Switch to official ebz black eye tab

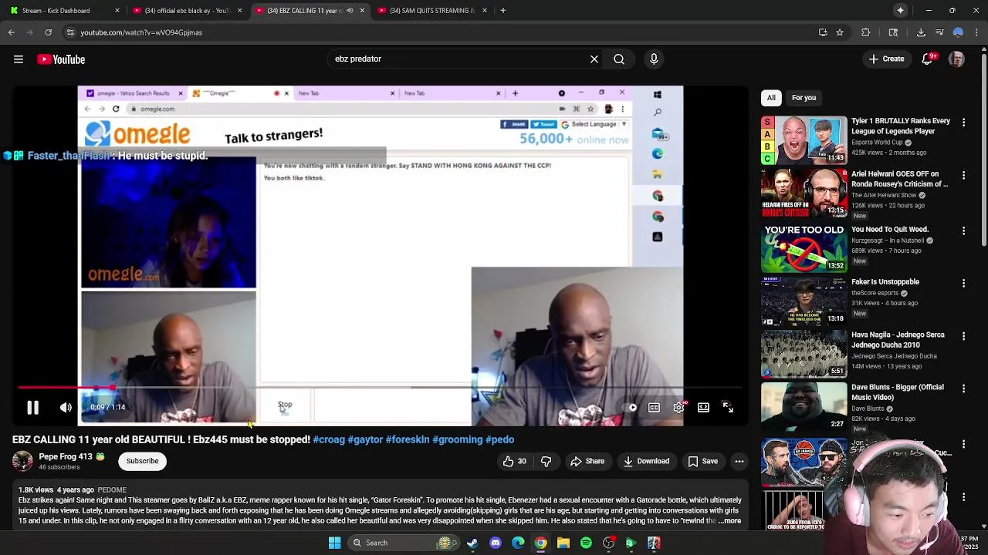(x=185, y=11)
